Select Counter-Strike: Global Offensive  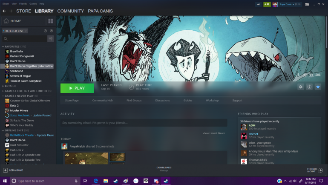pos(30,101)
